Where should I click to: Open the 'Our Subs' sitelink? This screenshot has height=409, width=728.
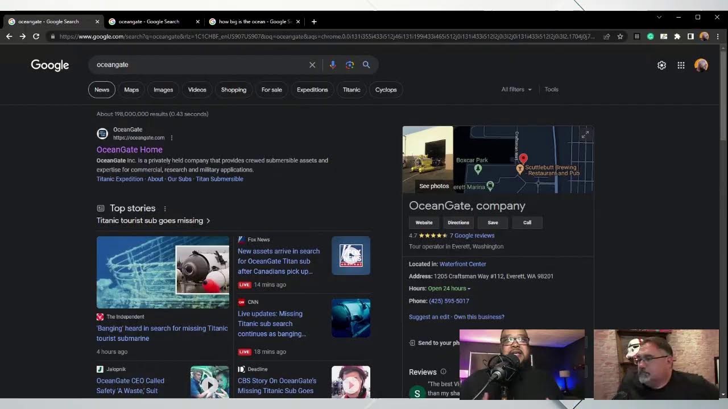[x=180, y=179]
